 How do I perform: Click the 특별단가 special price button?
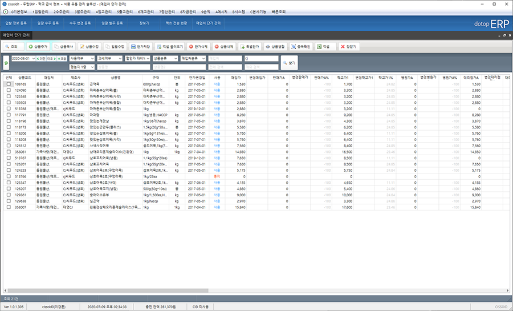(x=250, y=46)
